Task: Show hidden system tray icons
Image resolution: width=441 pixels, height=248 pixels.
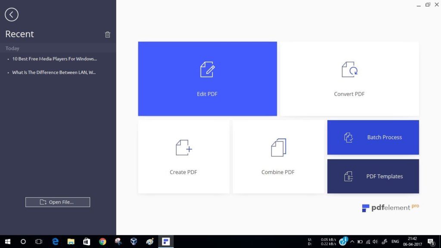Action: point(352,242)
